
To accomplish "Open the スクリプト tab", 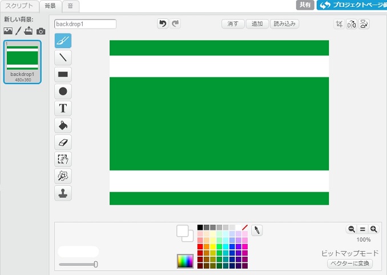I will click(19, 6).
